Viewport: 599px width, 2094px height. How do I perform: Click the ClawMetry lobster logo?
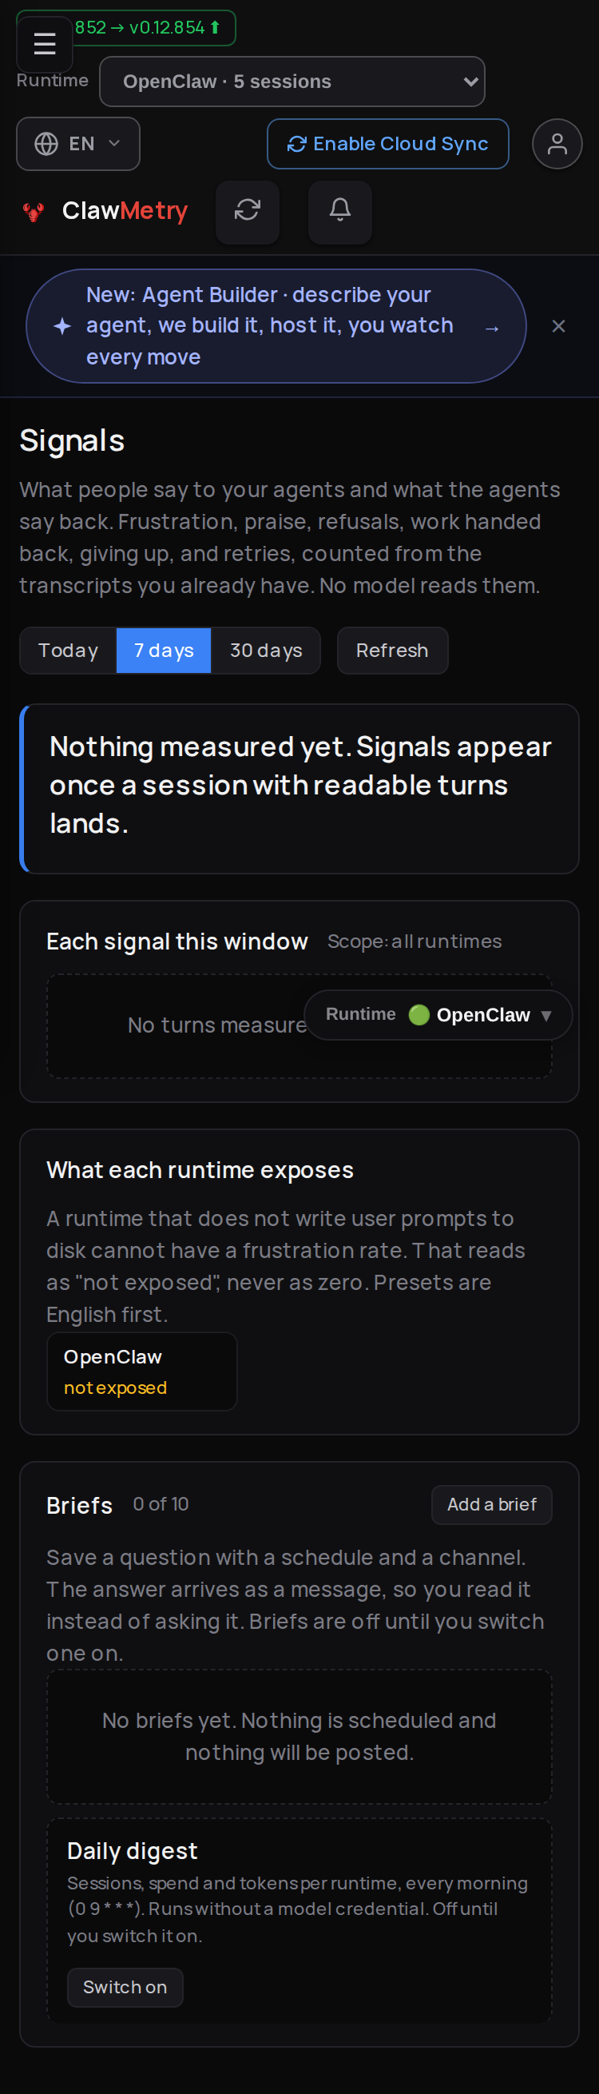click(34, 212)
